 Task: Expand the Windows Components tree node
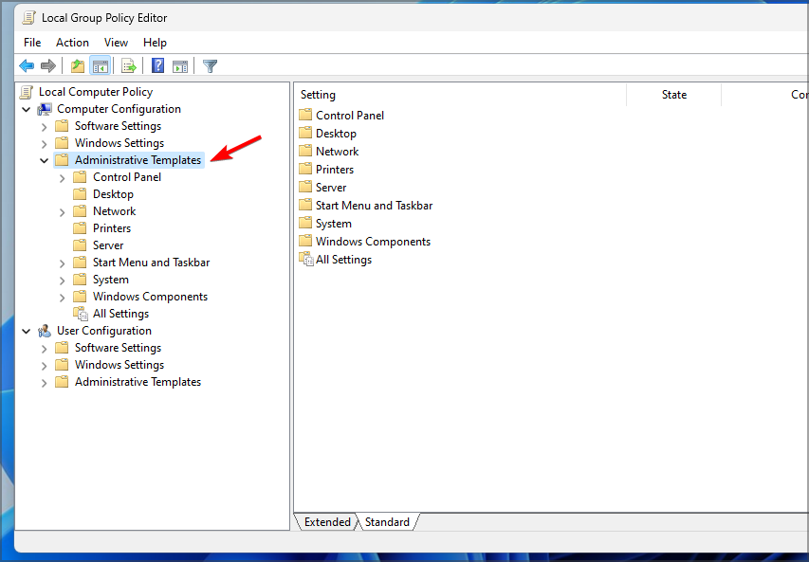63,298
